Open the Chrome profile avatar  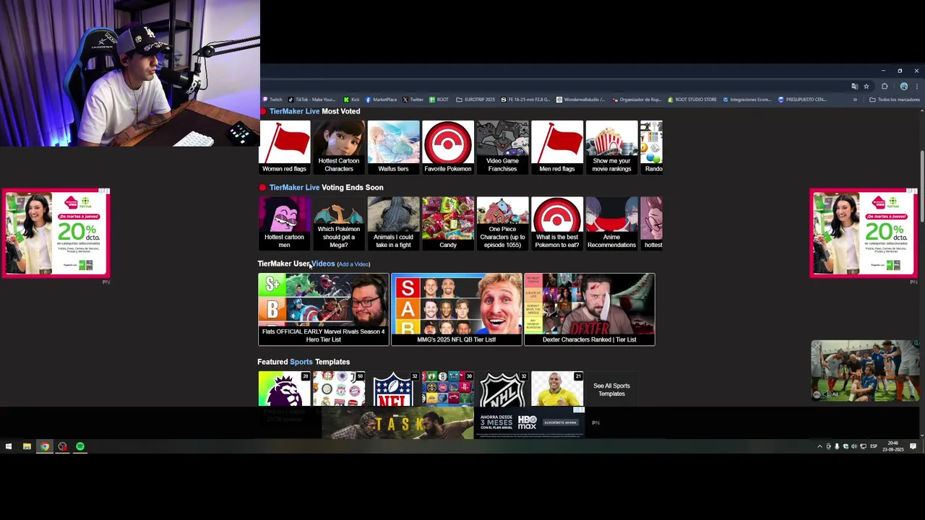pos(903,86)
